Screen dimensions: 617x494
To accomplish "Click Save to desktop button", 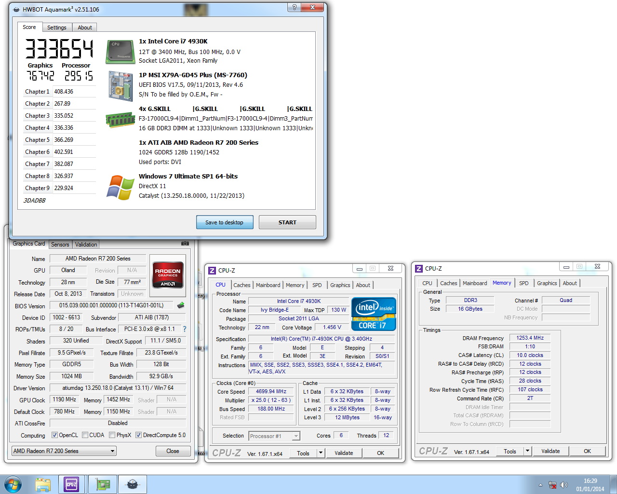I will point(225,222).
